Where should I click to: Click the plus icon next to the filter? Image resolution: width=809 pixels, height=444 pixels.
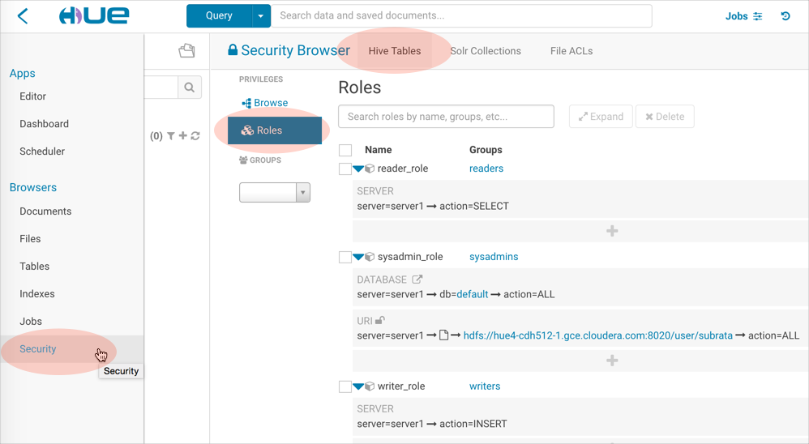(183, 136)
